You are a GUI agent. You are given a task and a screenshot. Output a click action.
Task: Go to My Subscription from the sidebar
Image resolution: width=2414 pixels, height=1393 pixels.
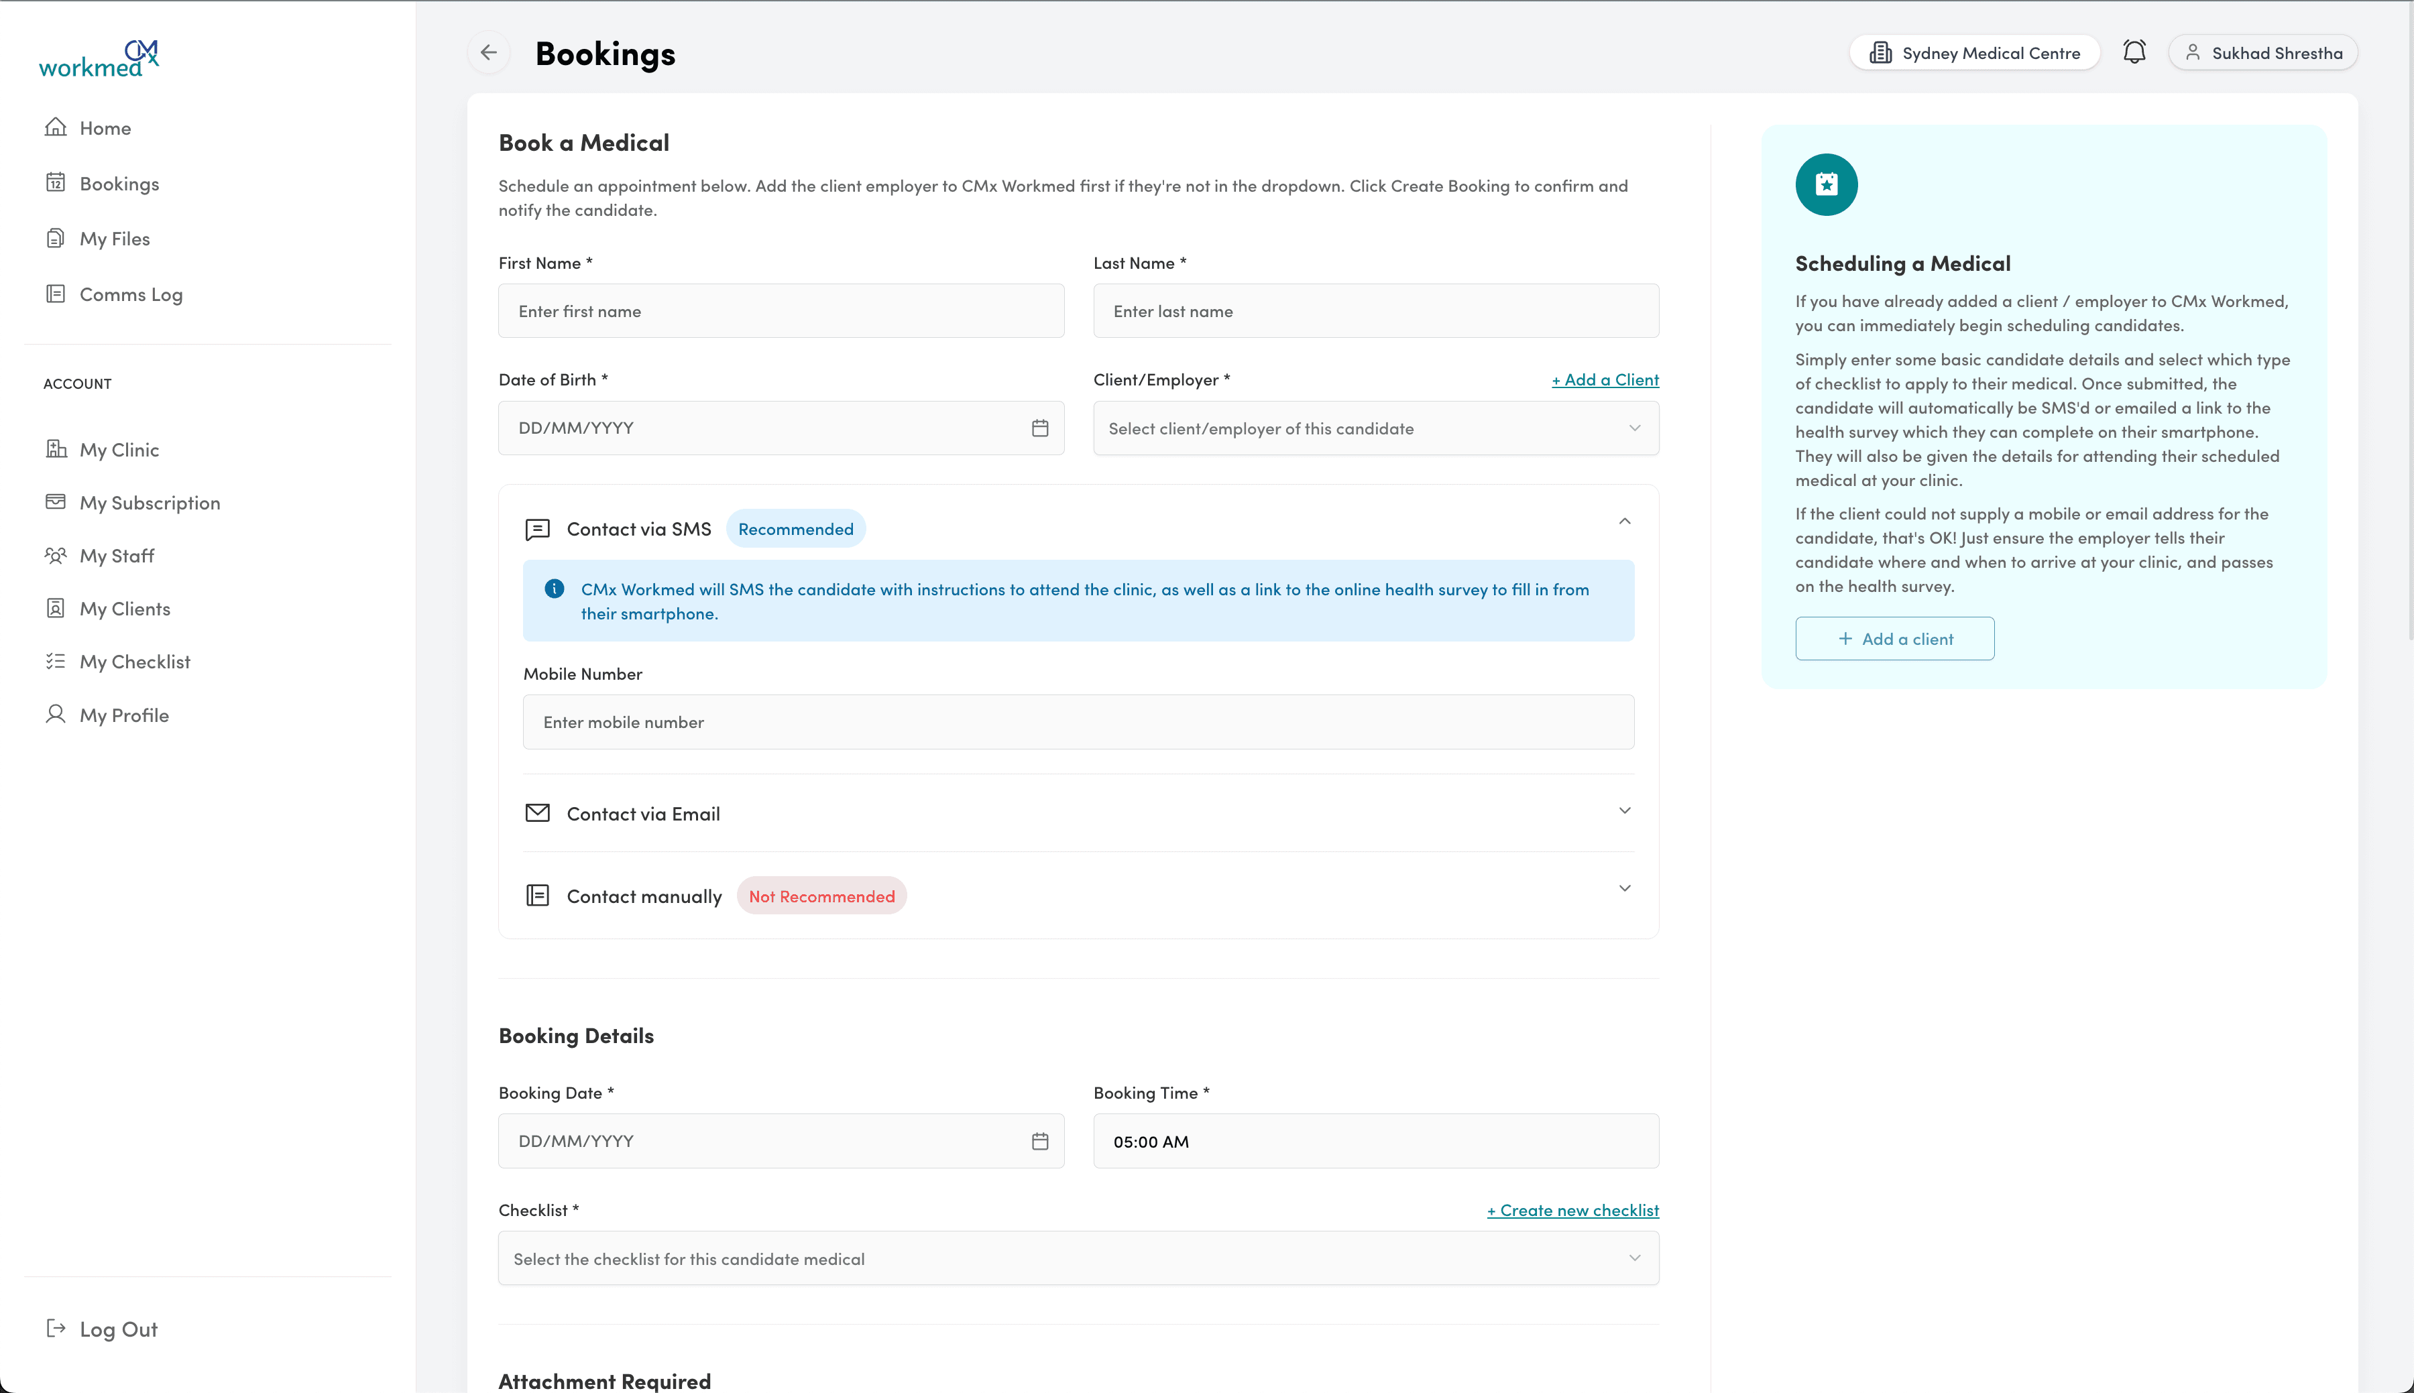(56, 502)
